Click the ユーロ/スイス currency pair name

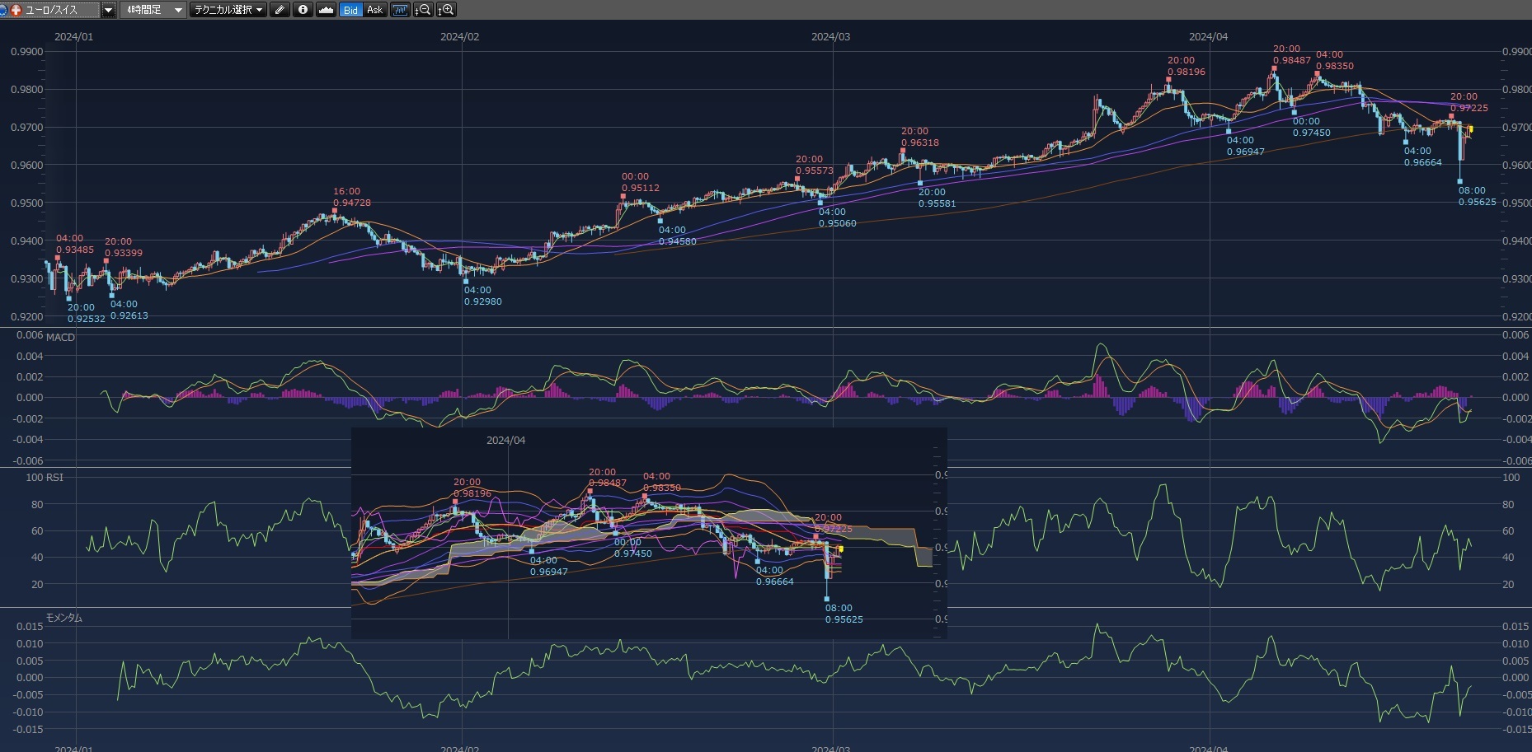(52, 10)
